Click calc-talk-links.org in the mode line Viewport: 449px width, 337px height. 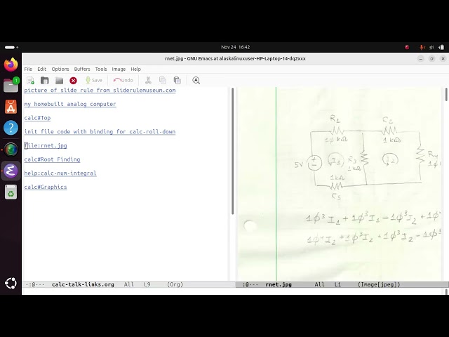point(83,284)
